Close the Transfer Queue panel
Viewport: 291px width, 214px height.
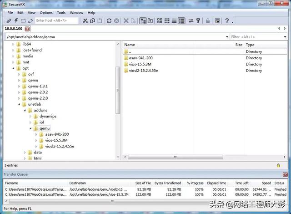[x=285, y=174]
